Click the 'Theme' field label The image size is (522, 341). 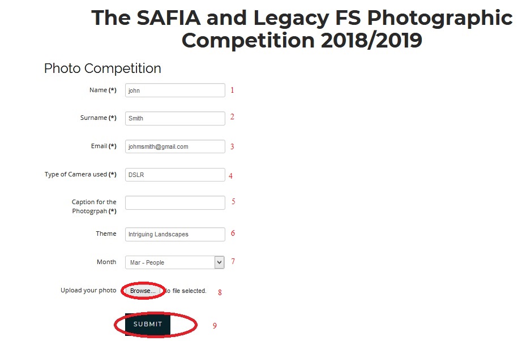106,234
